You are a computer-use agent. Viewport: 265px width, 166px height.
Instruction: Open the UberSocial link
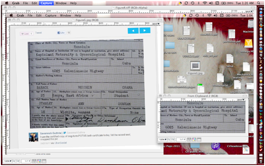point(61,143)
